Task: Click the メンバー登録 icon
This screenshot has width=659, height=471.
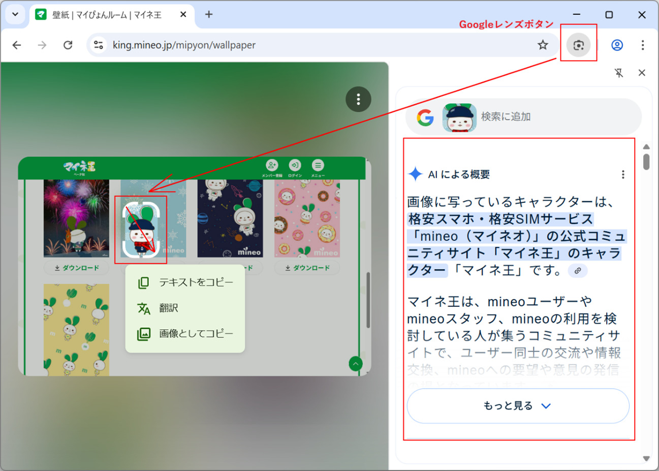Action: [x=272, y=168]
